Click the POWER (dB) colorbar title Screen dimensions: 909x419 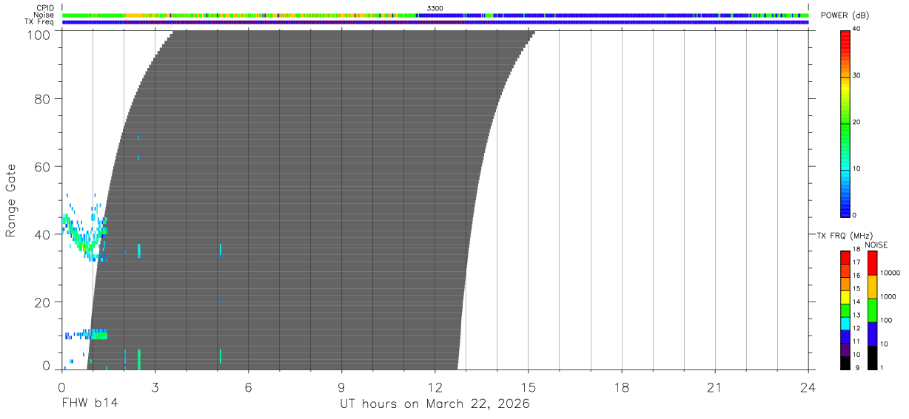pos(845,16)
